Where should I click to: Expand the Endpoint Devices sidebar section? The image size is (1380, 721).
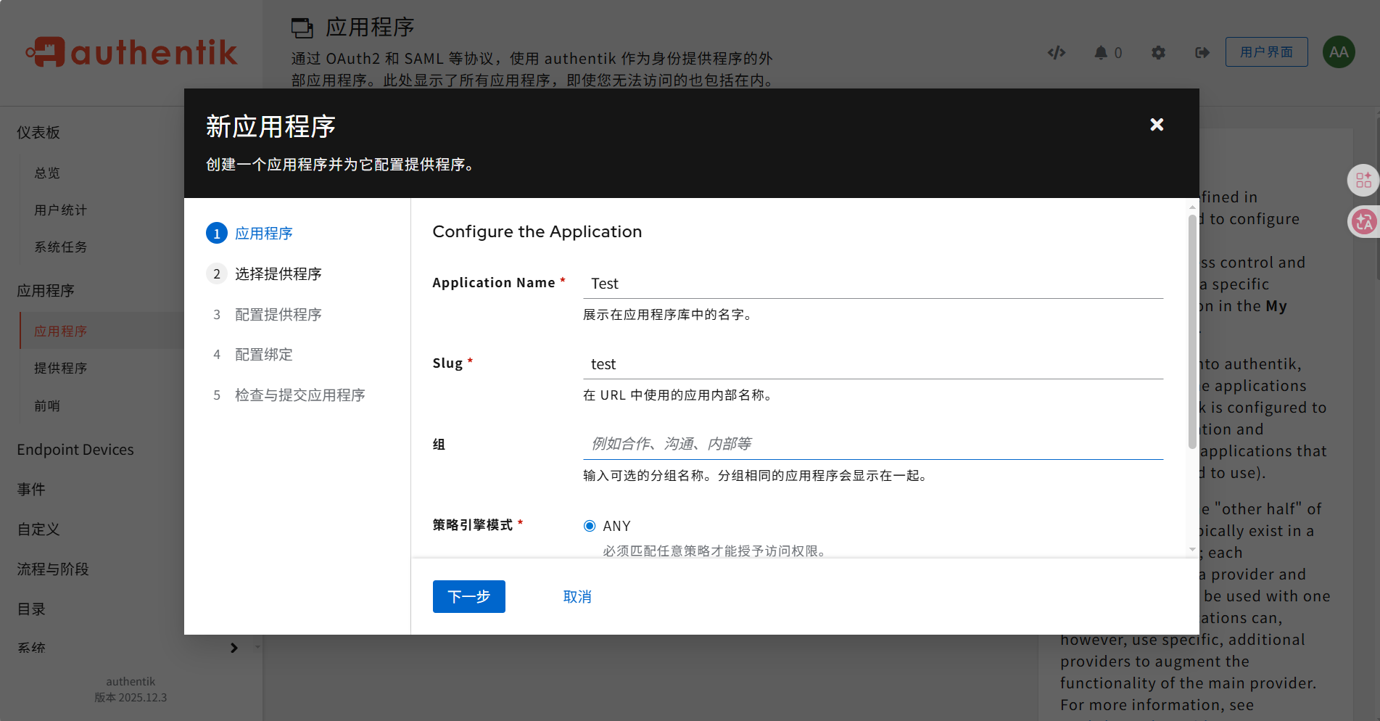point(75,450)
